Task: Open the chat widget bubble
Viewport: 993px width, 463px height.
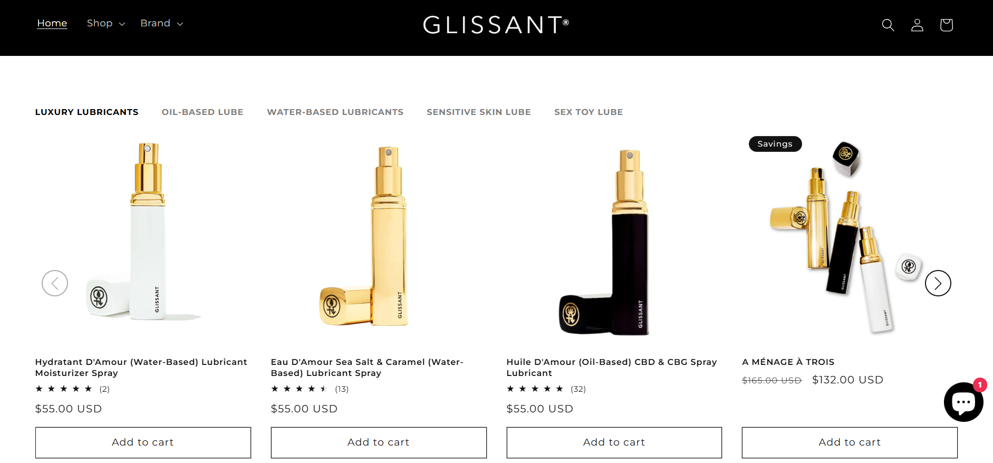Action: (963, 402)
